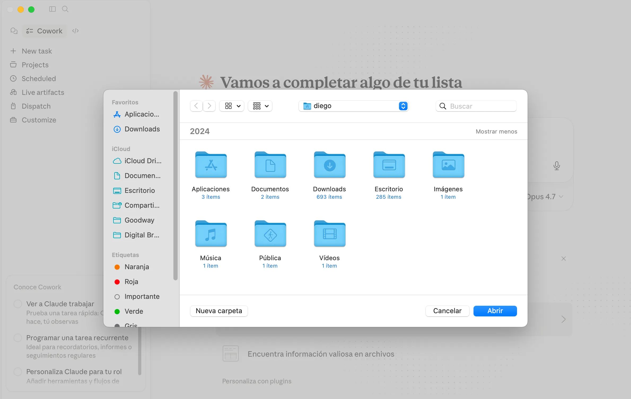Select the Naranja orange color tag
Image resolution: width=631 pixels, height=399 pixels.
pyautogui.click(x=137, y=267)
